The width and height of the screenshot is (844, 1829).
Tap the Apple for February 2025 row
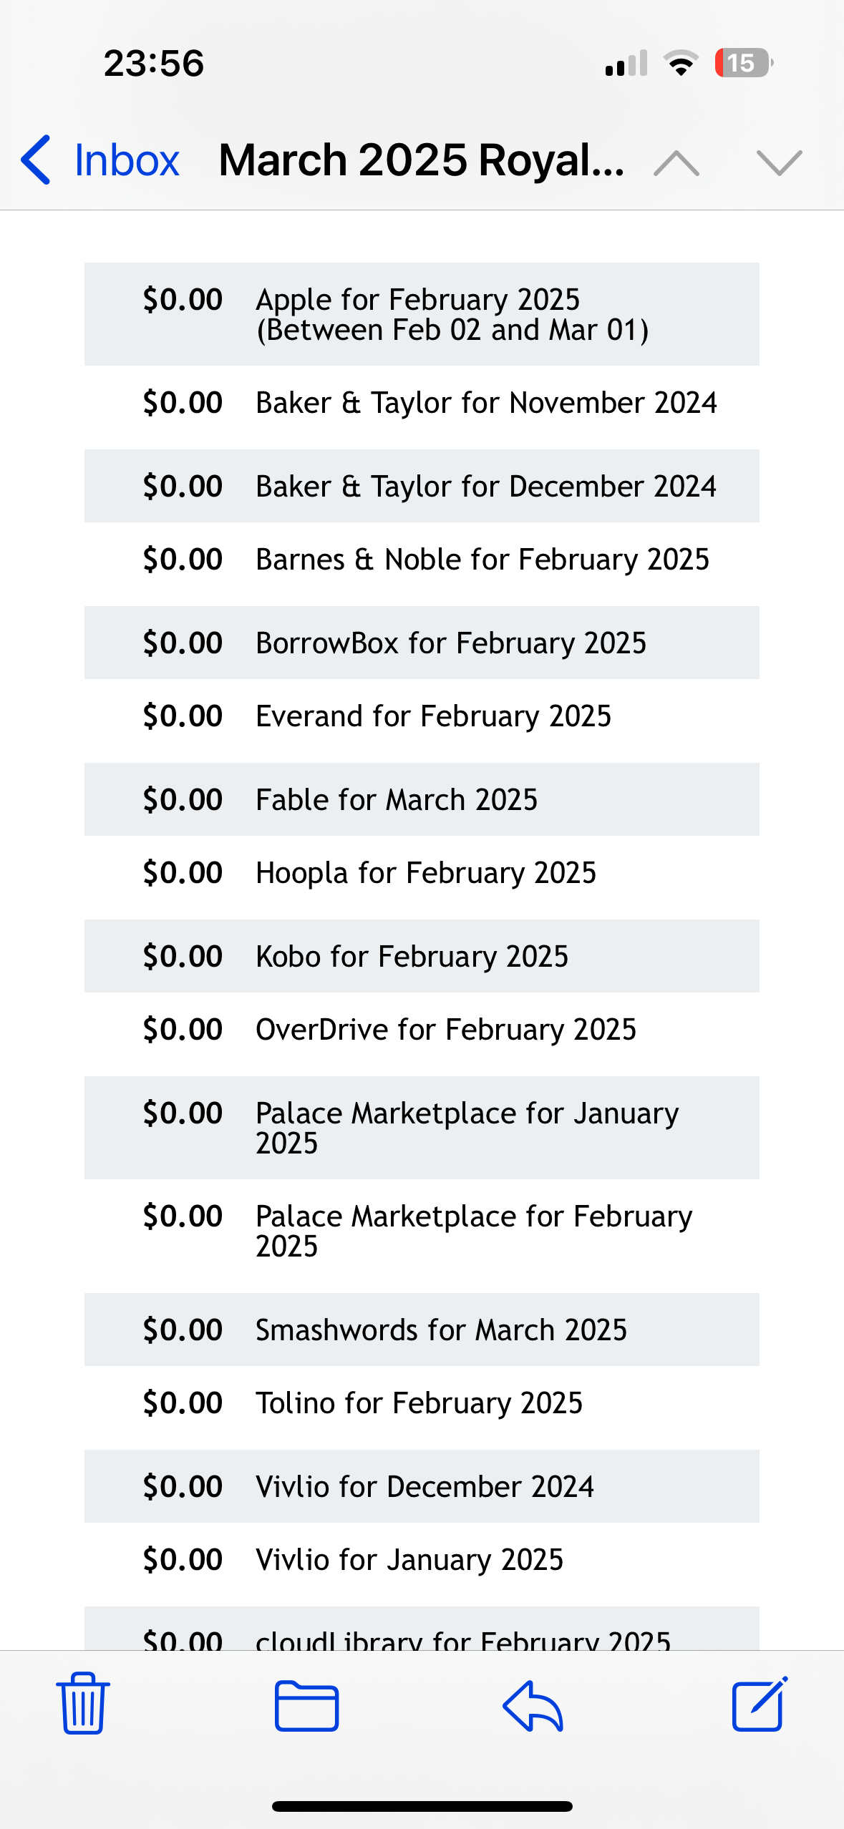point(422,314)
